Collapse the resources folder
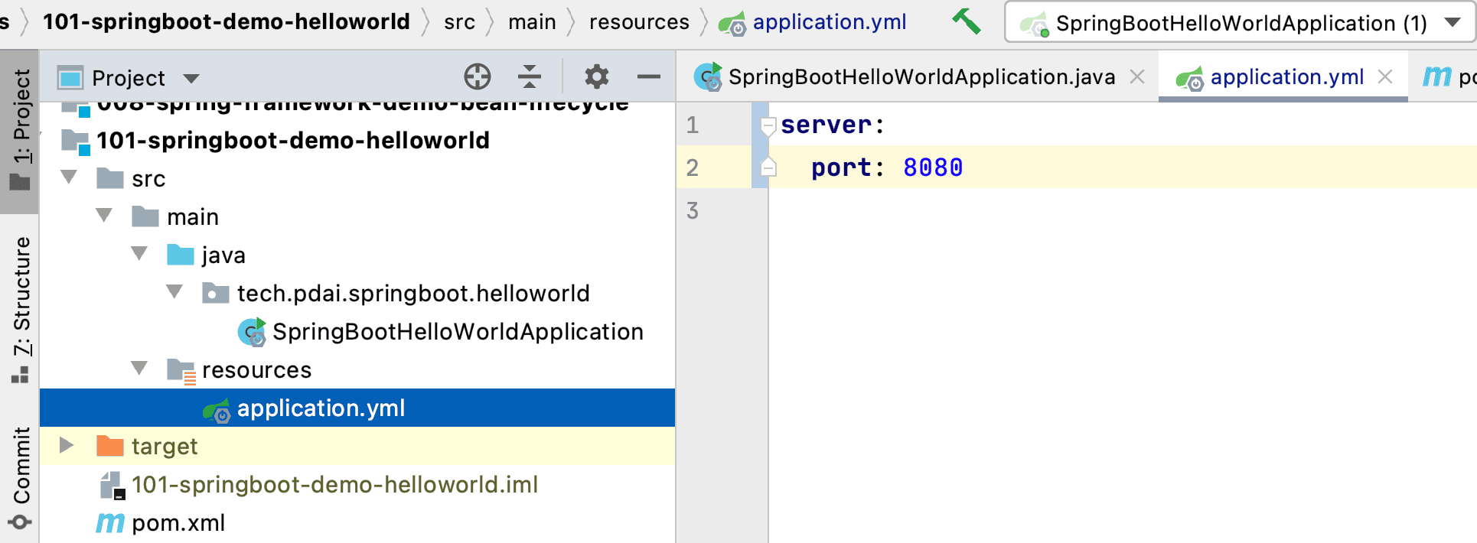The height and width of the screenshot is (543, 1477). tap(139, 369)
